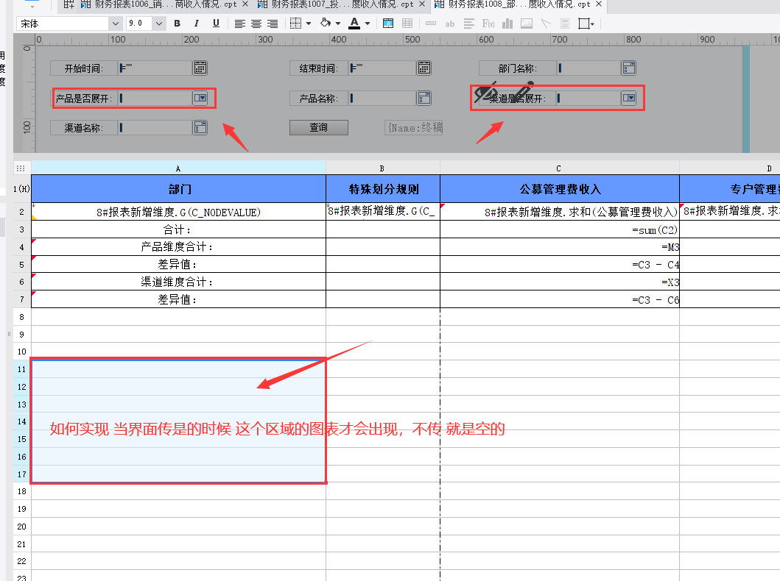Open calendar for 开始时间 field
The width and height of the screenshot is (780, 581).
tap(200, 68)
